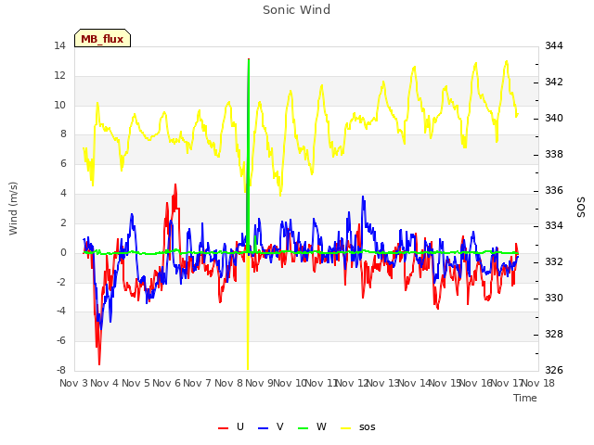Click the Sonic Wind chart title
The width and height of the screenshot is (594, 445).
point(297,10)
